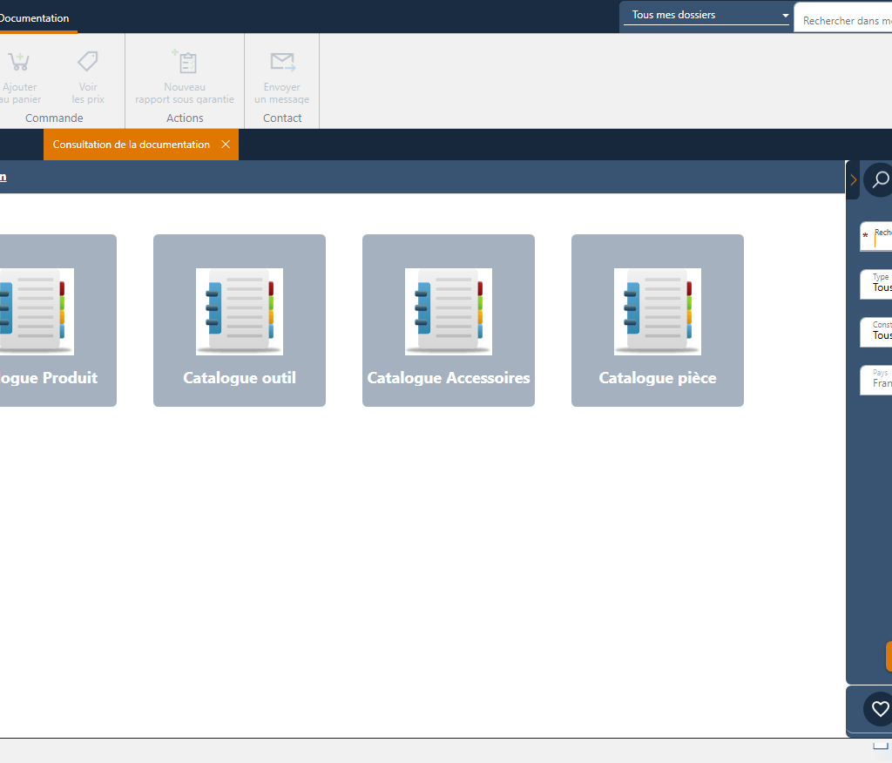892x763 pixels.
Task: Click the Rechercher dans search field at top
Action: pos(845,20)
